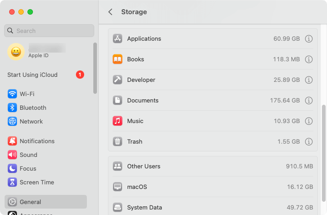Viewport: 327px width, 215px height.
Task: Click the Bluetooth sidebar icon
Action: [12, 107]
